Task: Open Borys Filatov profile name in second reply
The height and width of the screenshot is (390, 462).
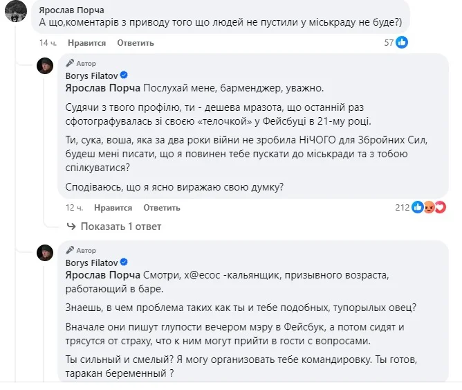Action: (92, 263)
